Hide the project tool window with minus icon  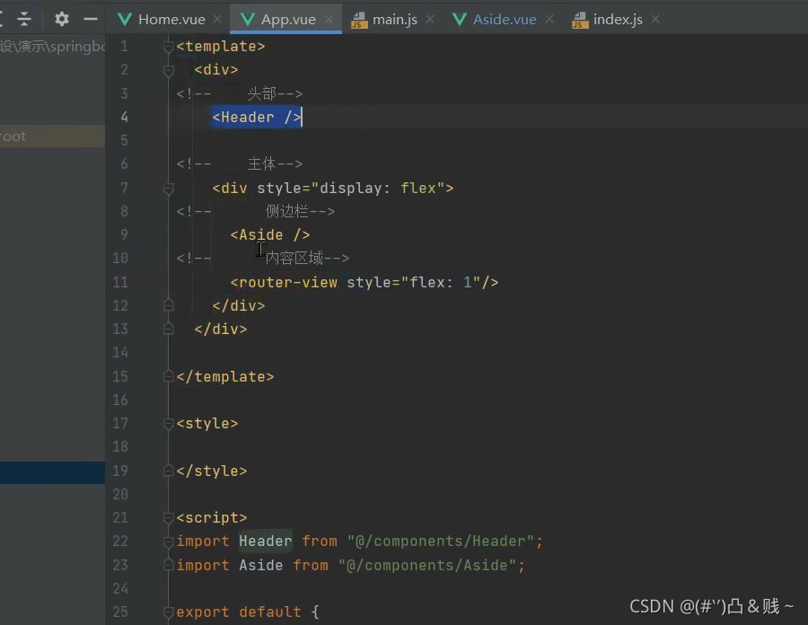[x=91, y=19]
